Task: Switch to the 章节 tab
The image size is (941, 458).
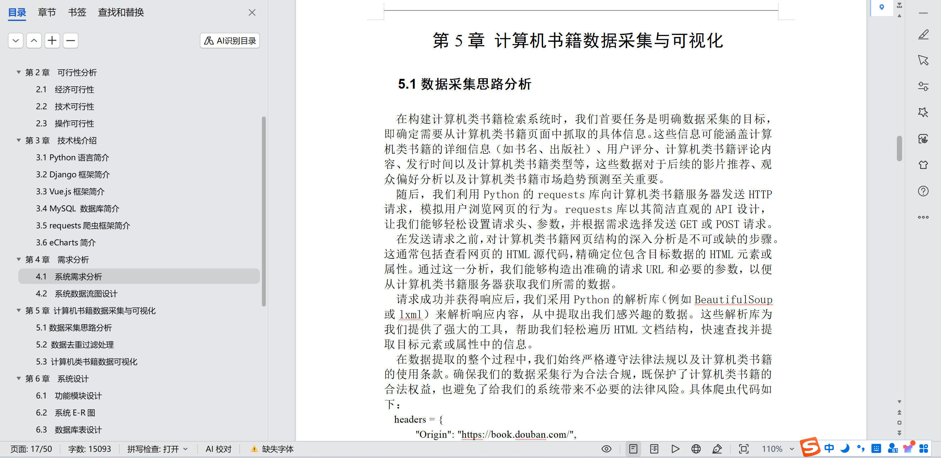Action: point(47,12)
